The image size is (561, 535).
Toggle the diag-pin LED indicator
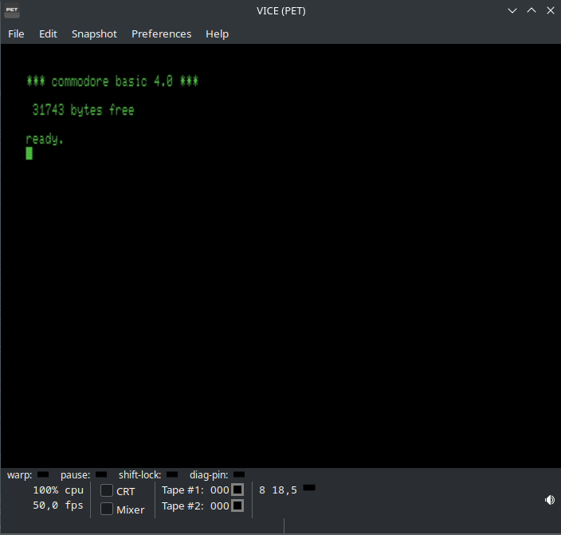click(x=239, y=475)
